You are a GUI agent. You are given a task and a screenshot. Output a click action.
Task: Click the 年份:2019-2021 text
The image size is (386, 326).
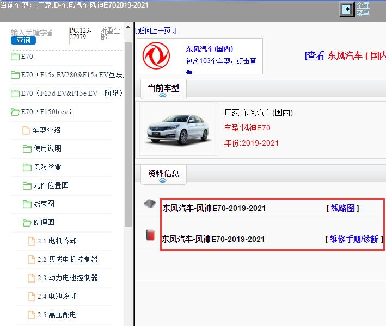tap(252, 143)
